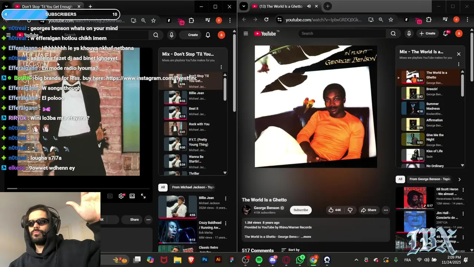Open Spotify from the taskbar
The height and width of the screenshot is (267, 474).
(x=259, y=260)
